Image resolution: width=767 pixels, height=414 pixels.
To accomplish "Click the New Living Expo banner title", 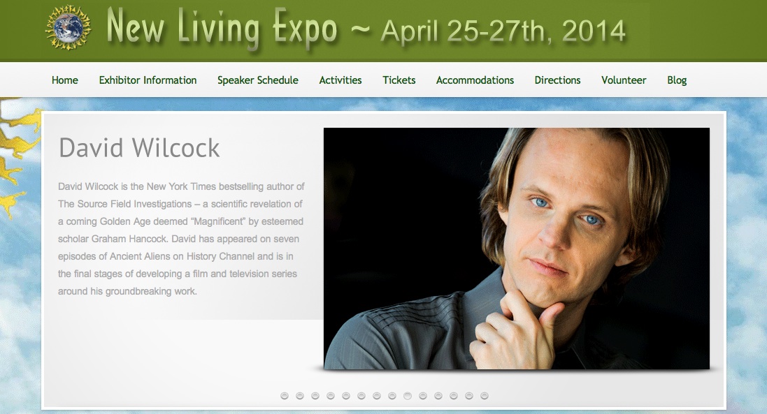I will pos(222,28).
